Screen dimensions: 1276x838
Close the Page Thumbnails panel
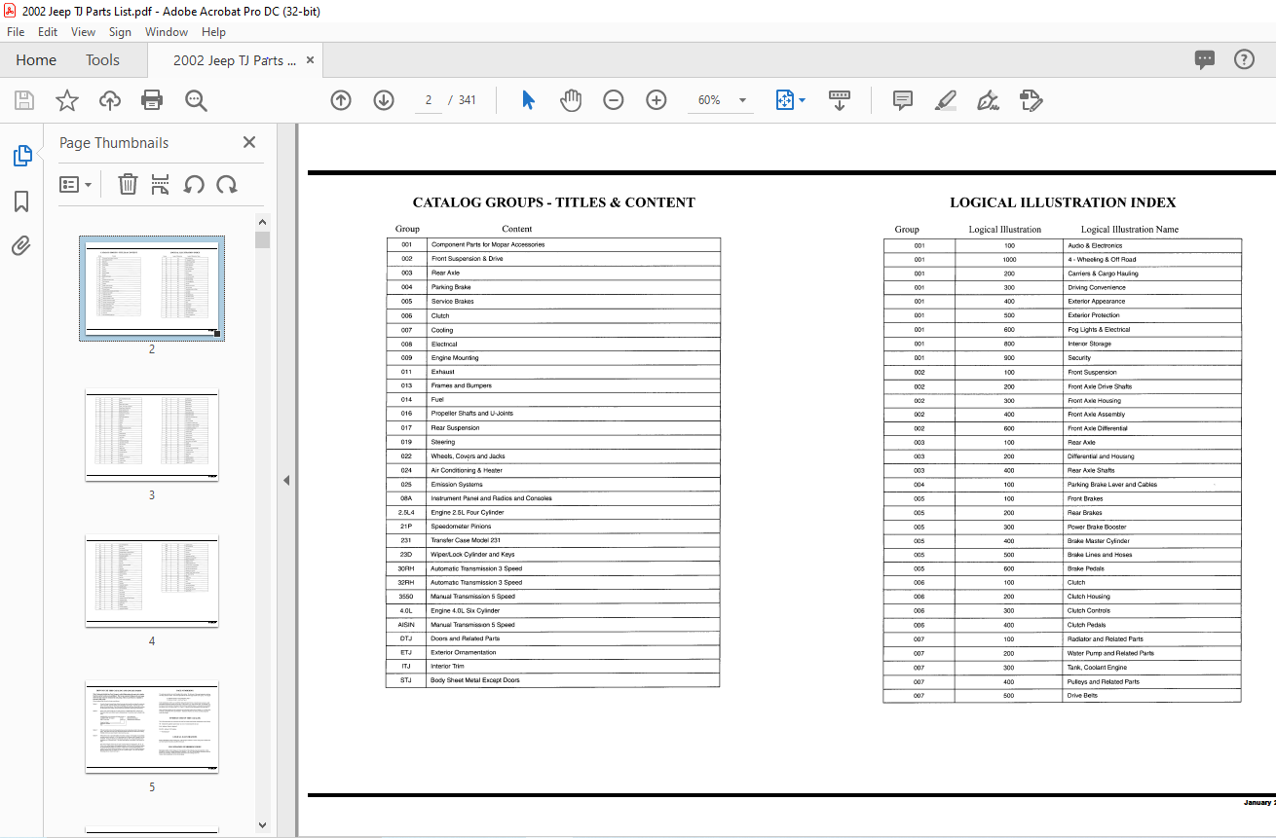click(249, 142)
